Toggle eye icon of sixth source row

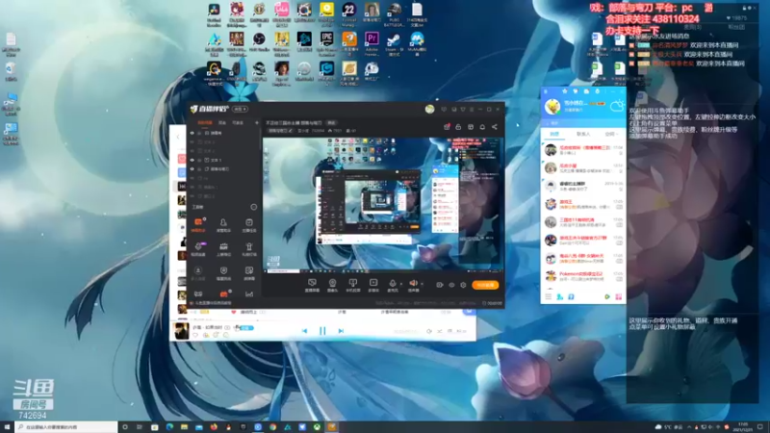point(192,178)
